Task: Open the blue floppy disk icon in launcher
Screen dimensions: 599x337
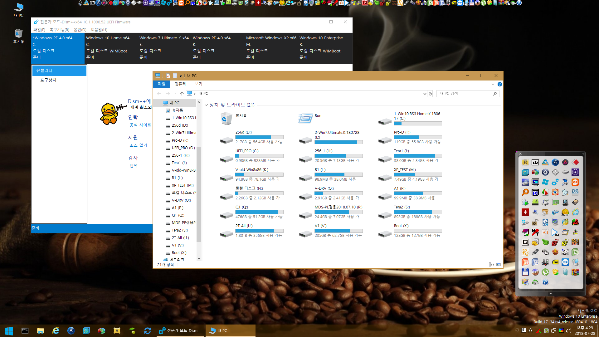Action: [525, 272]
